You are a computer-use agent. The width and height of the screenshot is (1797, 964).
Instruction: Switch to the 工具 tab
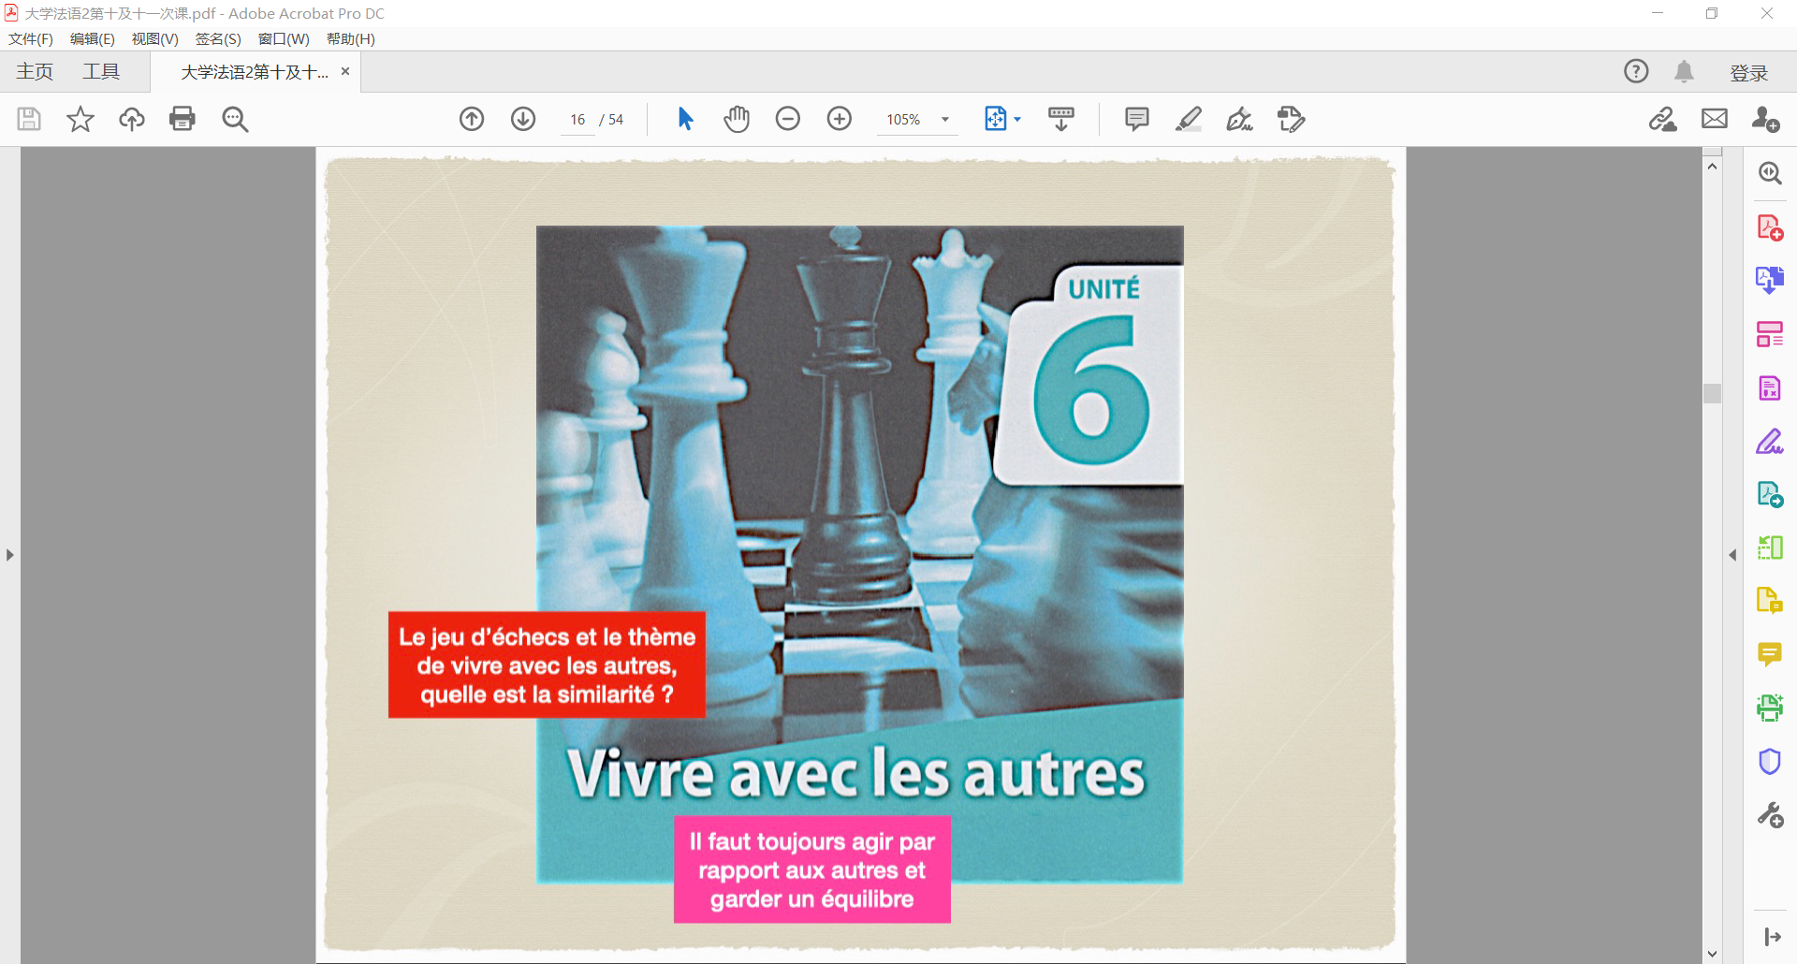click(101, 72)
